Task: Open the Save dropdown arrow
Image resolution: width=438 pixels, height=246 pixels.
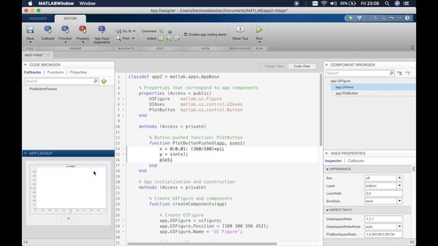Action: pyautogui.click(x=30, y=42)
